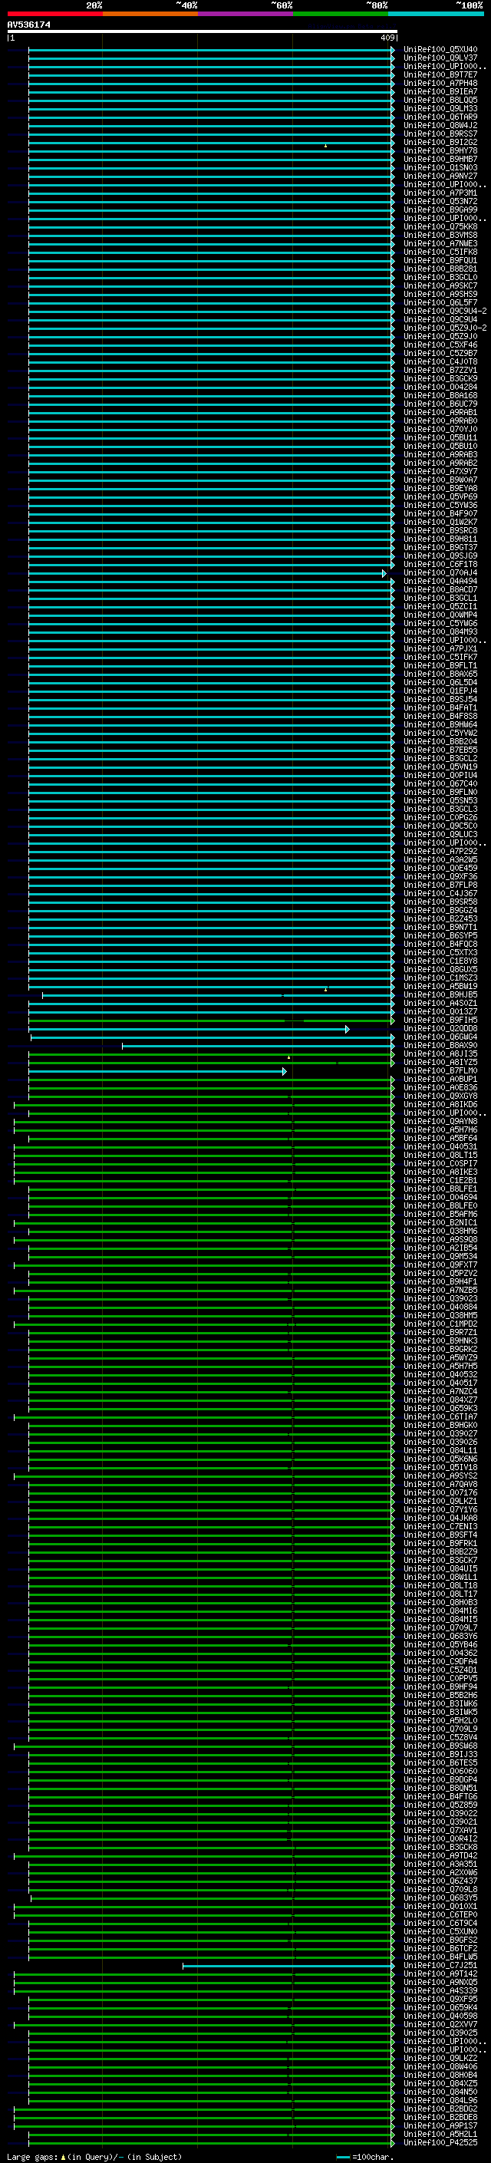Viewport: 491px width, 2163px height.
Task: Click the cyan alignment bar for B8AX90
Action: coord(258,1047)
